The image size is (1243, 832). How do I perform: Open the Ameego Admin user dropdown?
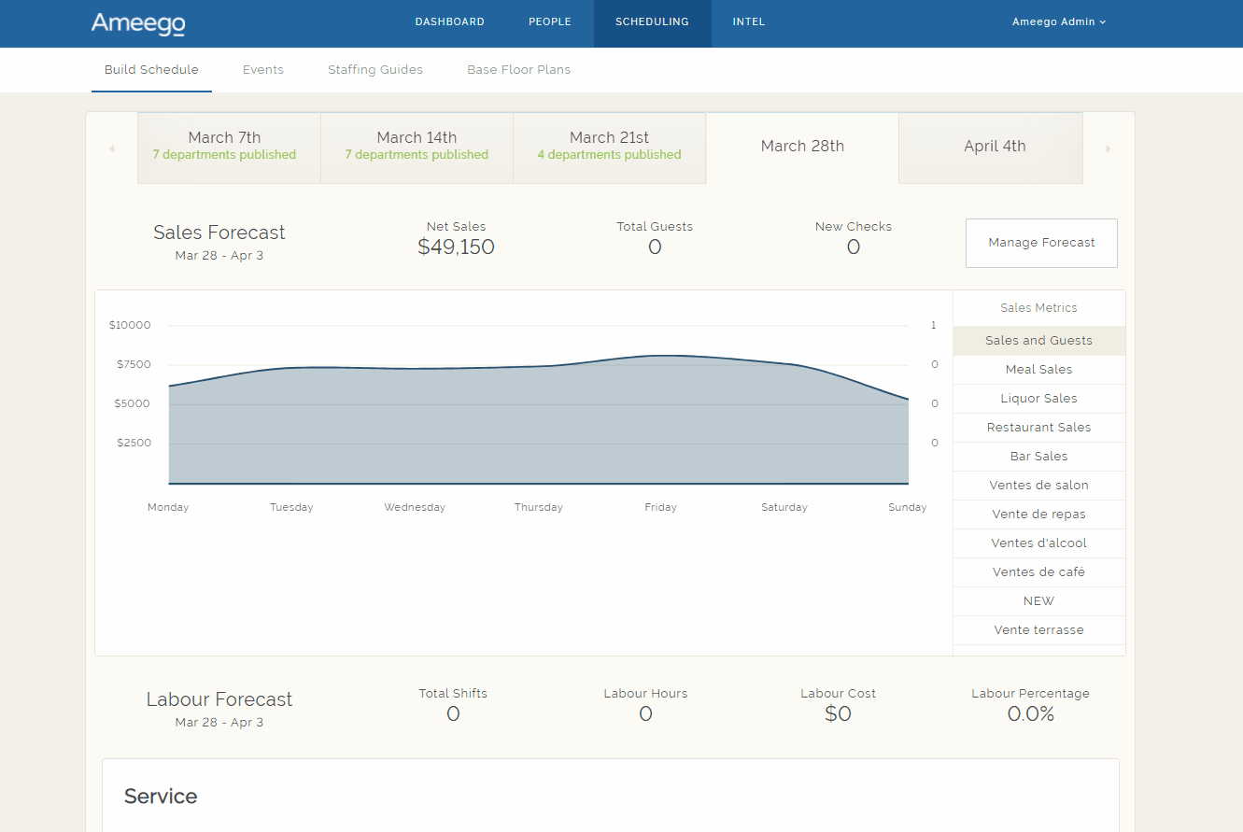coord(1058,22)
